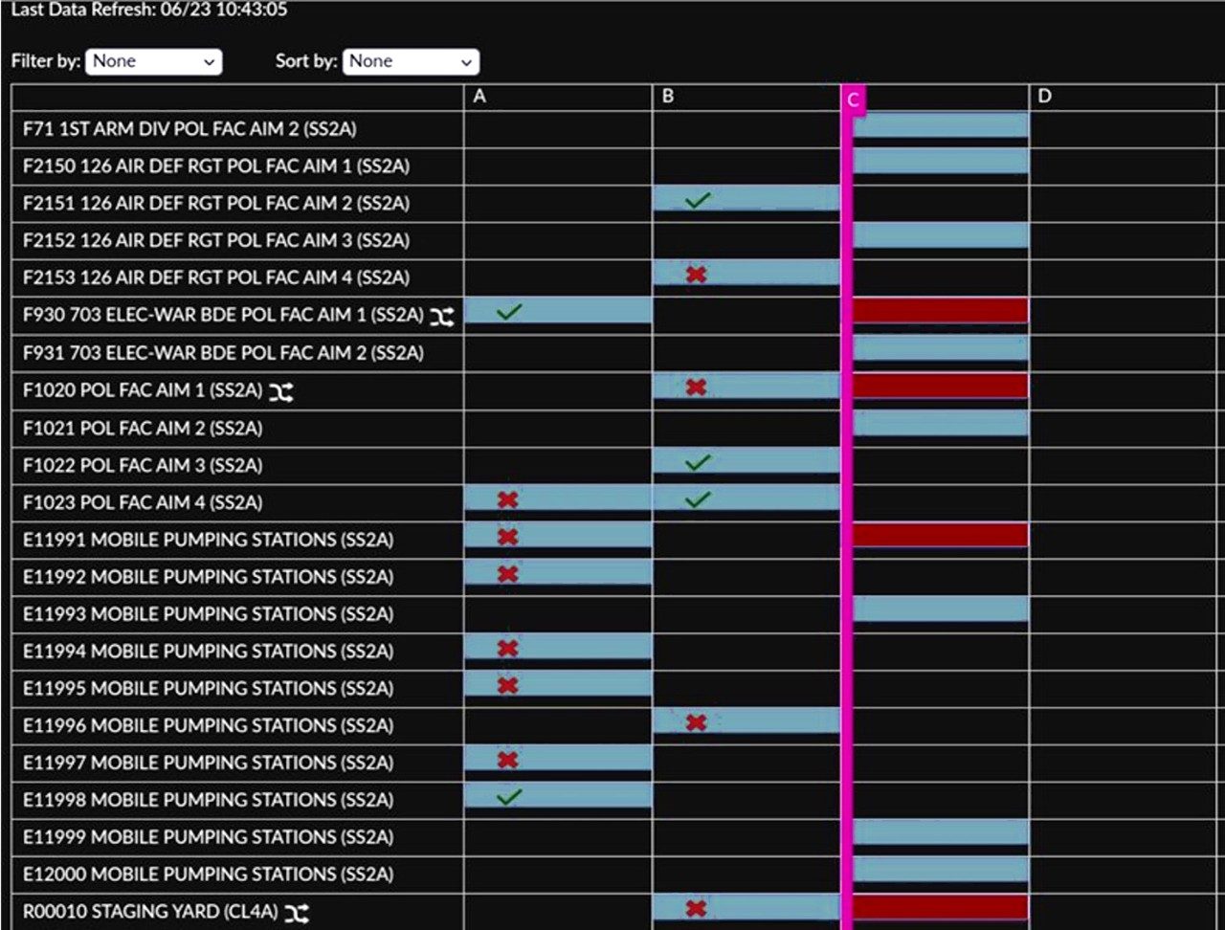Select column D header

pyautogui.click(x=1044, y=97)
